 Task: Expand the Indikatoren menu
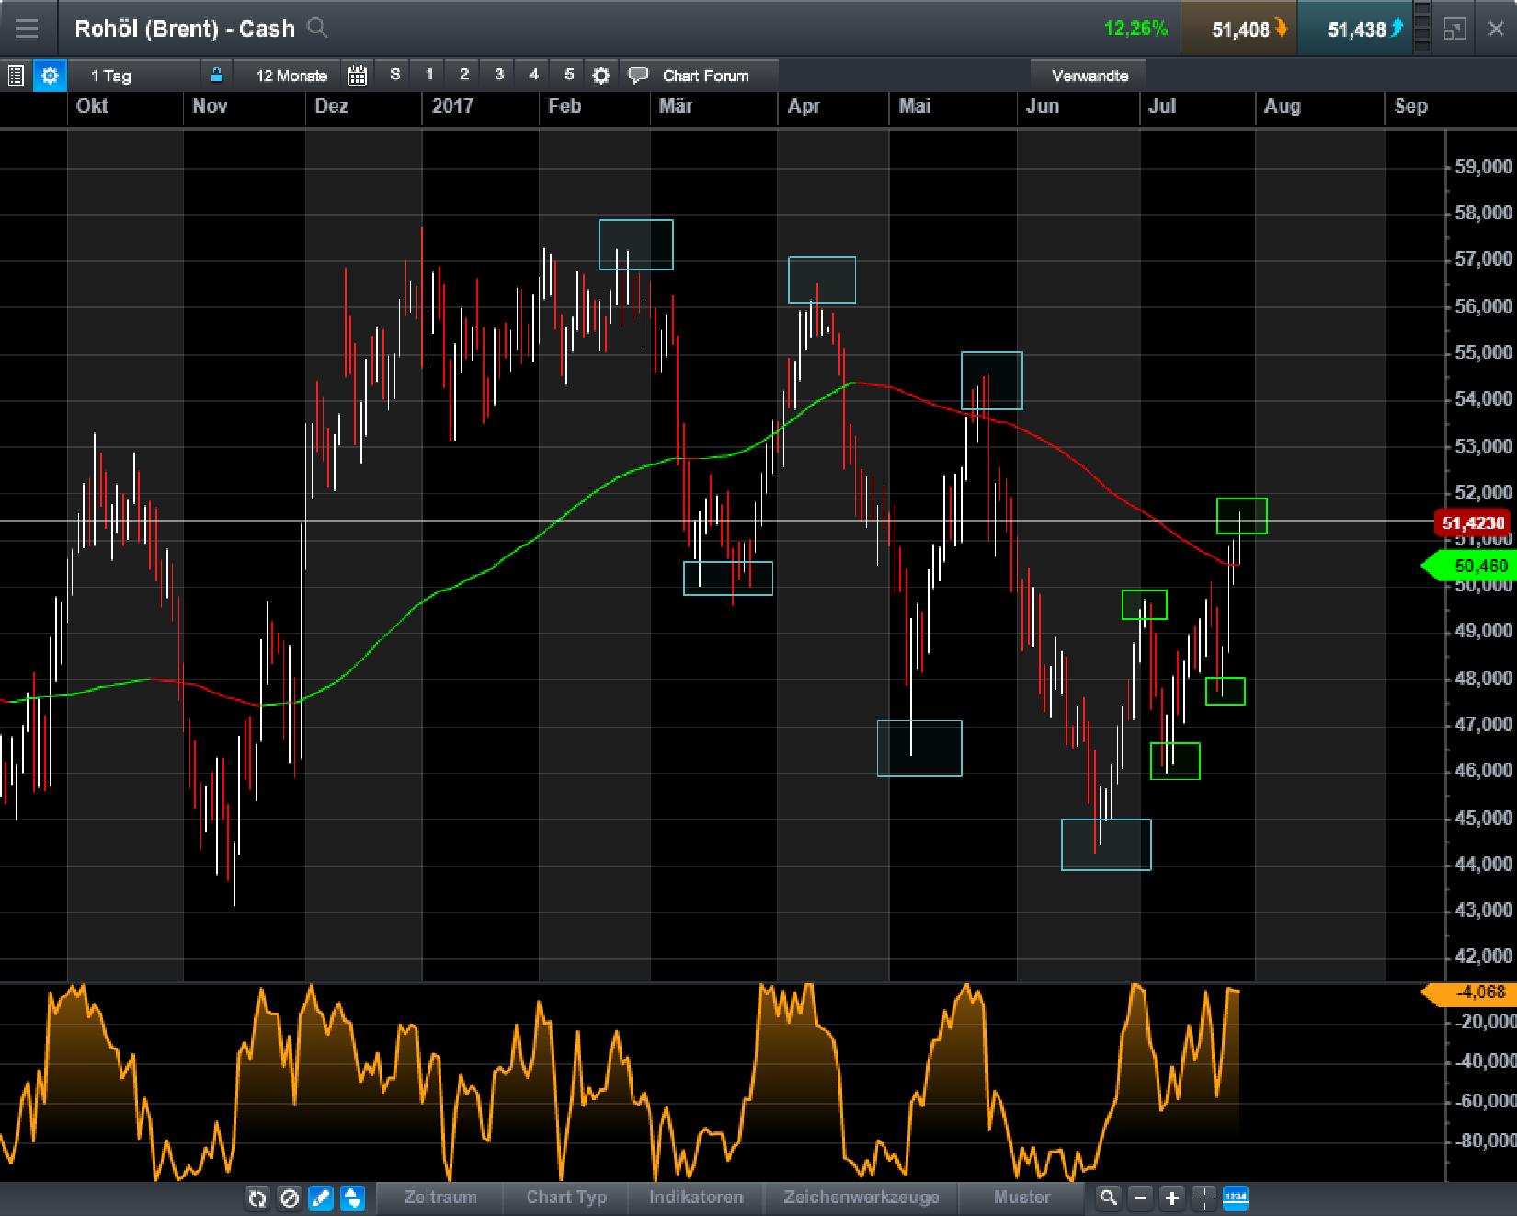click(x=696, y=1198)
